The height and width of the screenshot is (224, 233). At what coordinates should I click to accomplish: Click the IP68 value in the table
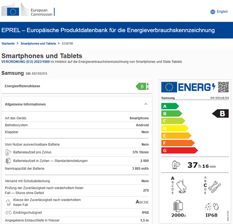[145, 213]
